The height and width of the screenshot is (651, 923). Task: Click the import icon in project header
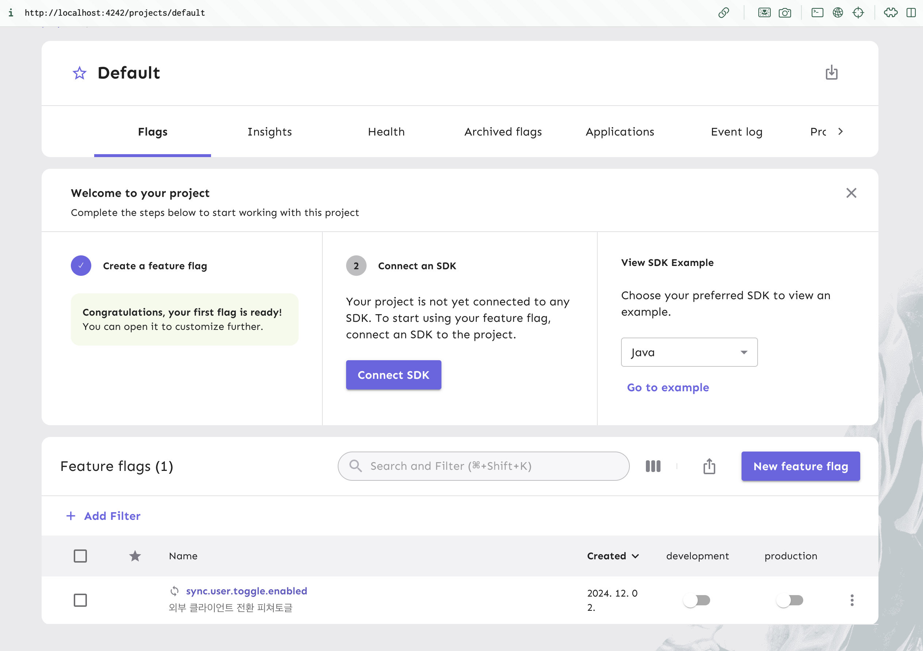[831, 73]
